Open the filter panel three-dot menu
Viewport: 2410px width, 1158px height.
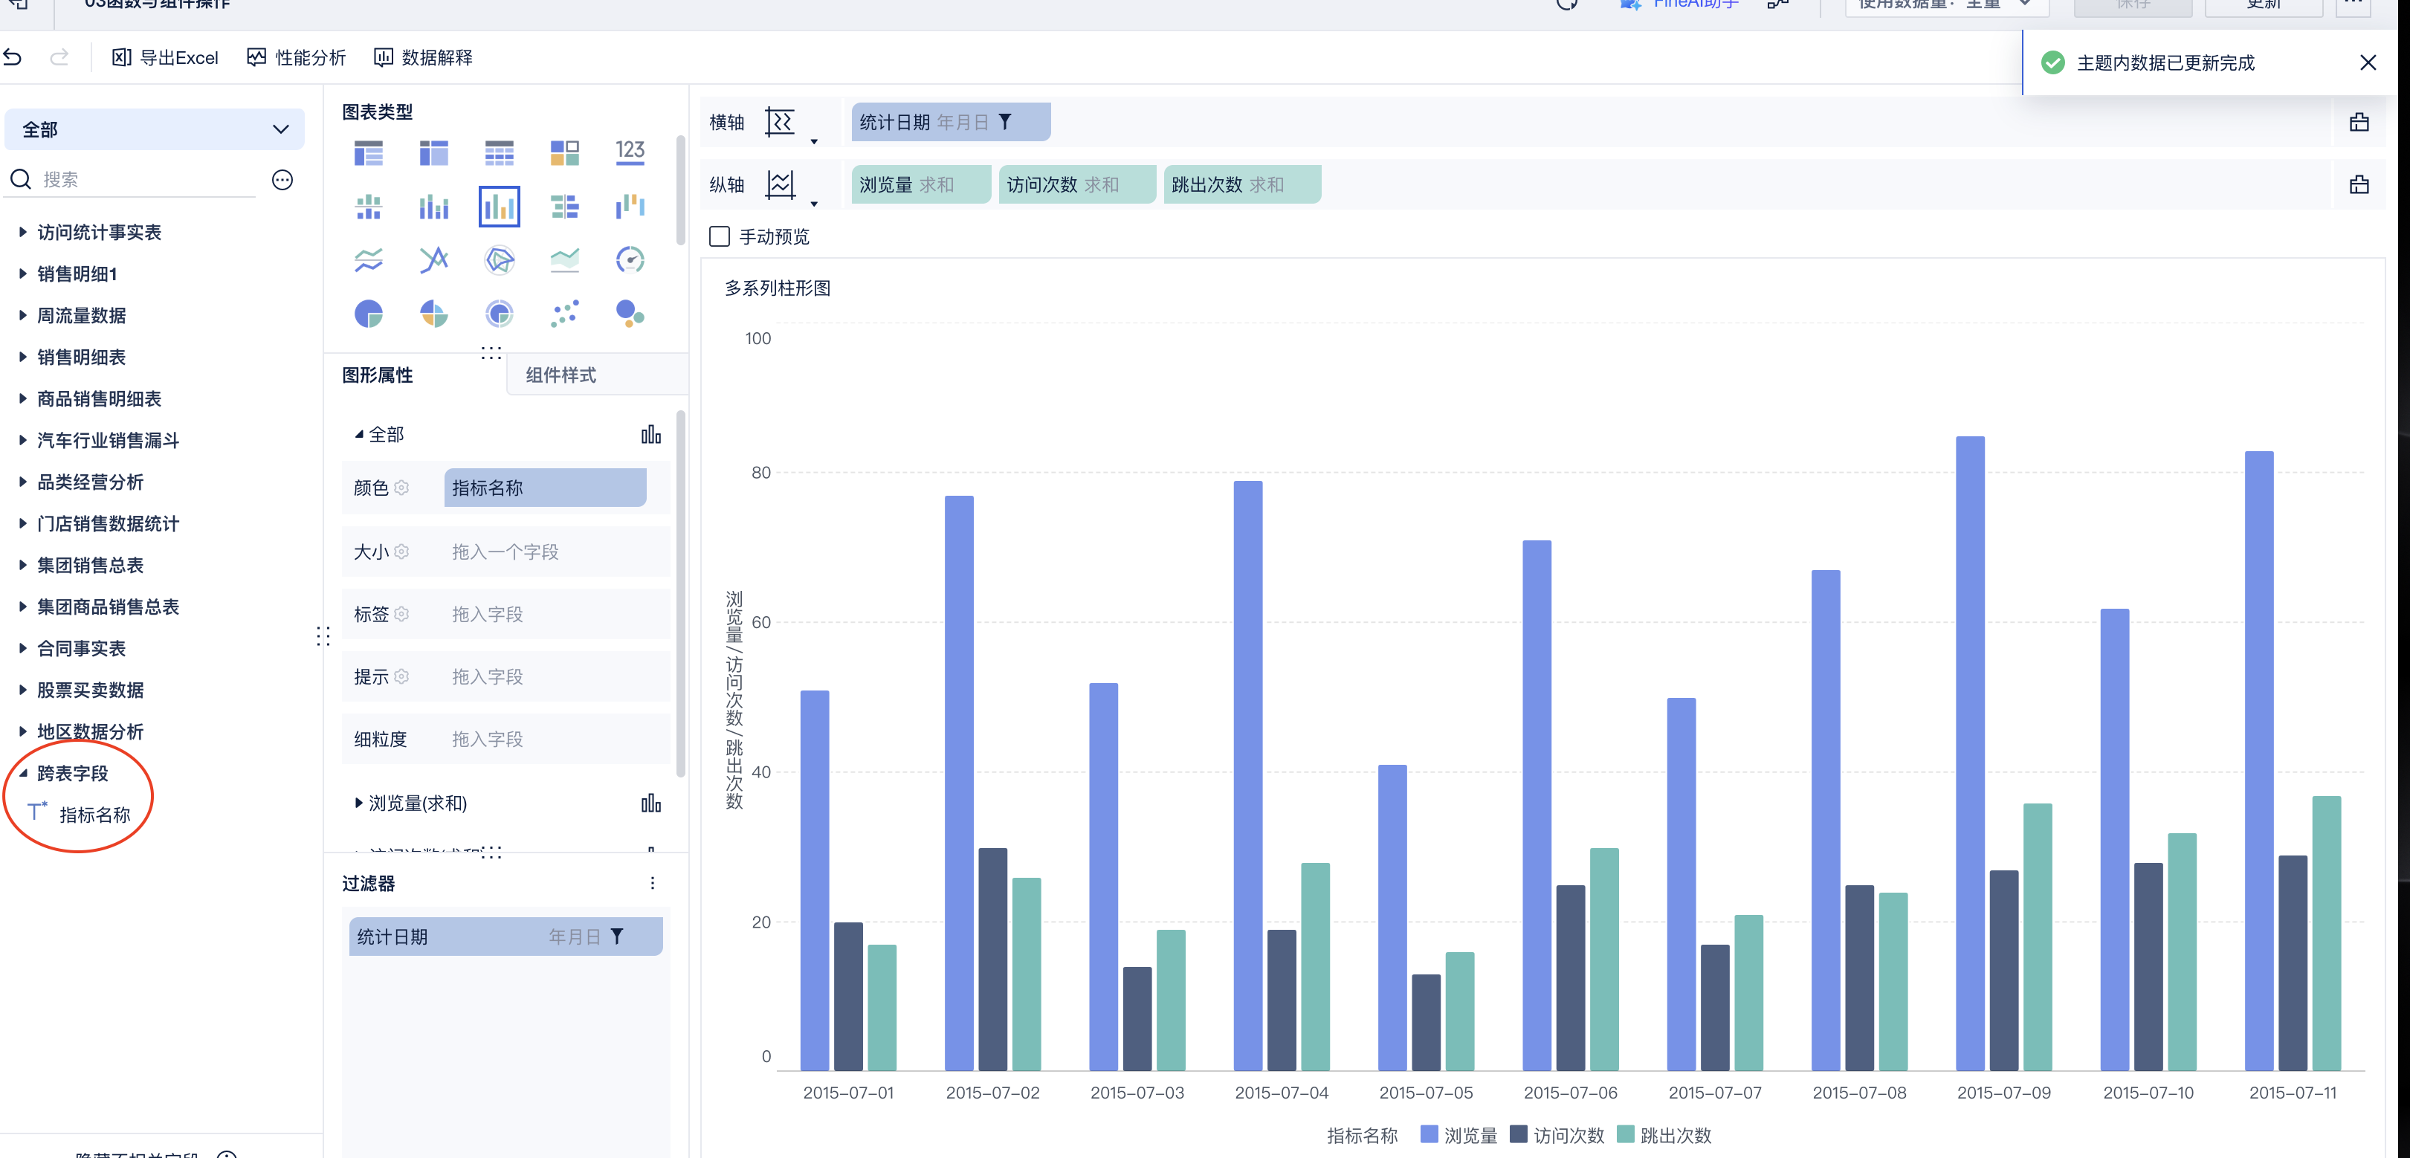tap(652, 883)
